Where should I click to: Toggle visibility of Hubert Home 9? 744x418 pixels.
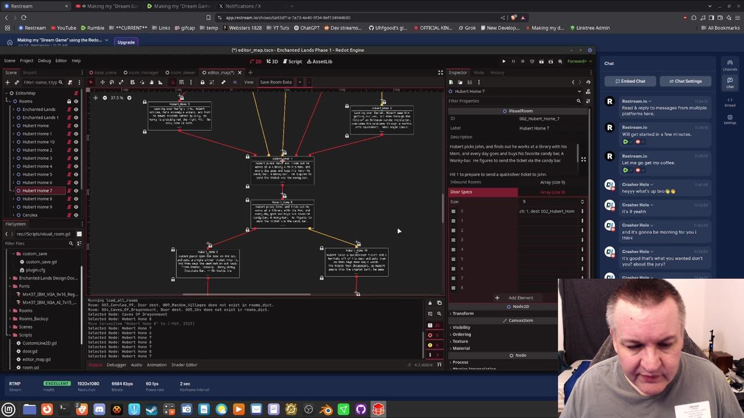pyautogui.click(x=76, y=207)
